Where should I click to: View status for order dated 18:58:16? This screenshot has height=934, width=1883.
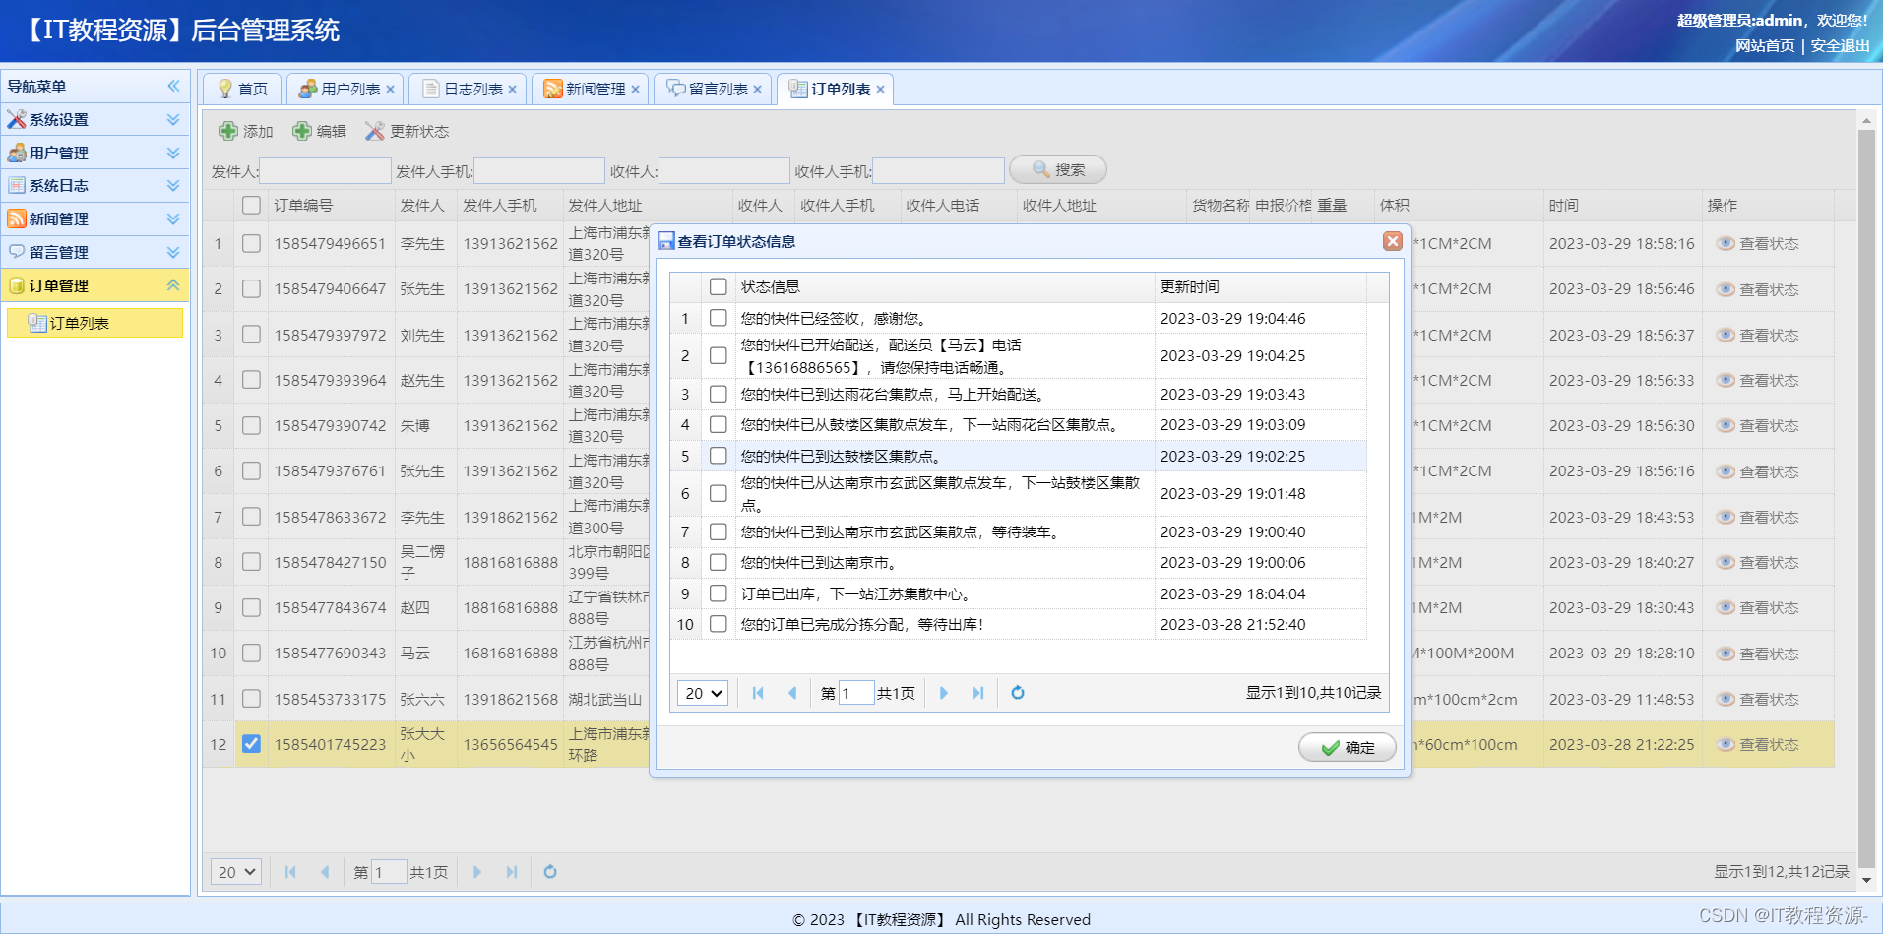click(x=1758, y=244)
